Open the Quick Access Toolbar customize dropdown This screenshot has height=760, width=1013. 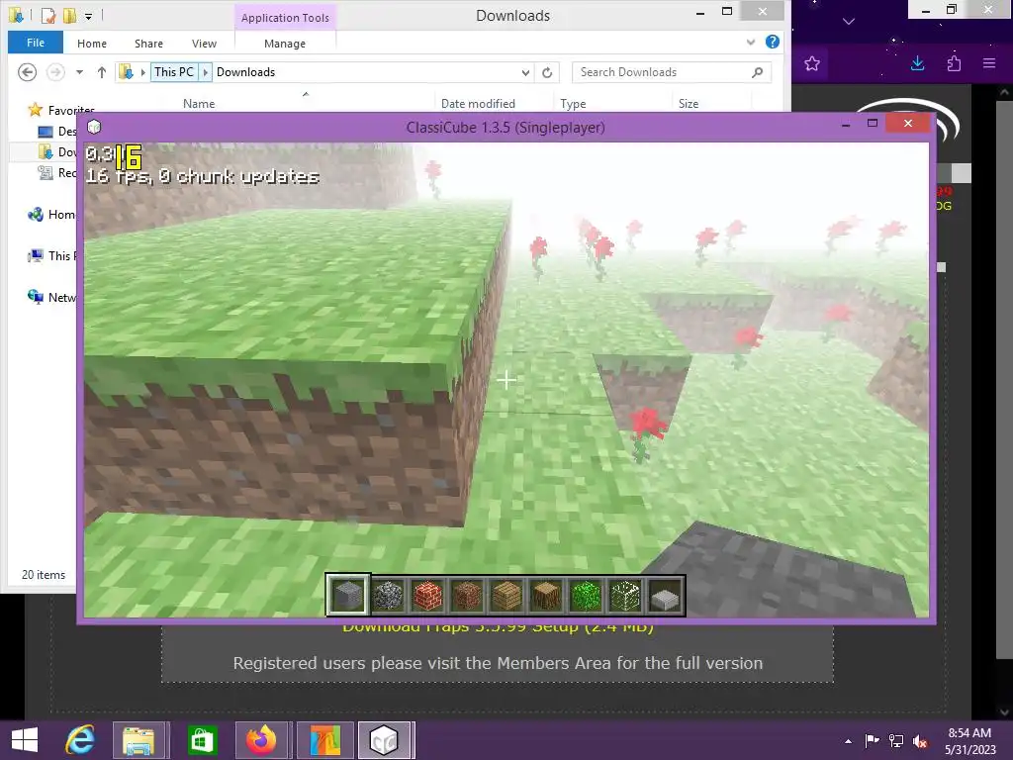tap(88, 16)
